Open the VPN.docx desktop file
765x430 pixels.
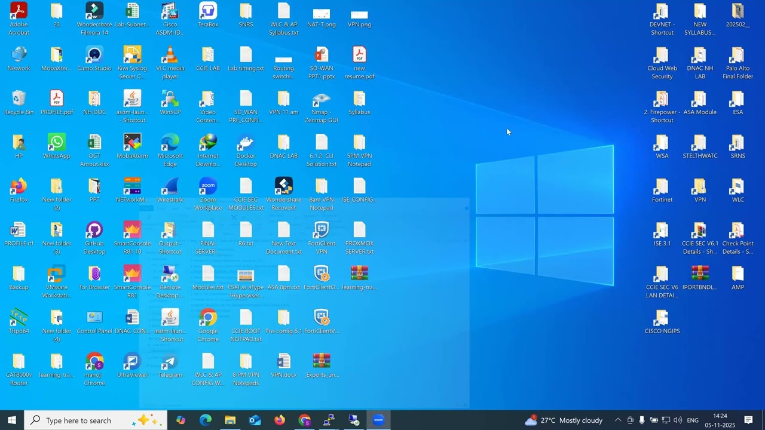coord(284,365)
